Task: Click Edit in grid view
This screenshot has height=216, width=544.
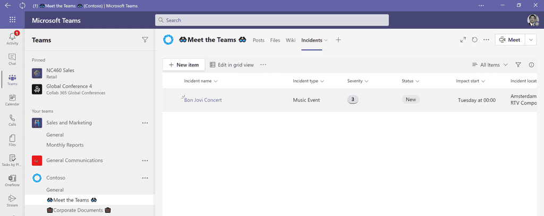Action: coord(232,65)
